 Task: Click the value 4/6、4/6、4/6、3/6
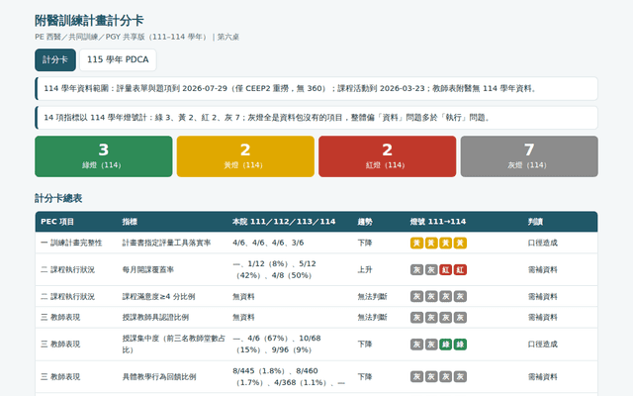coord(268,243)
